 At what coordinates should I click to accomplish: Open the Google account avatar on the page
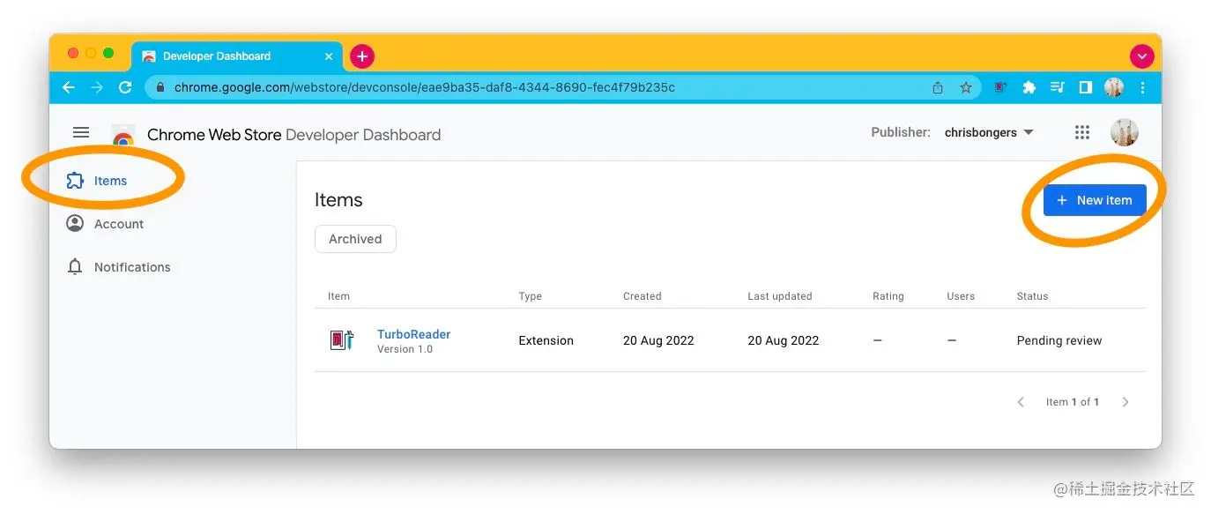1125,132
